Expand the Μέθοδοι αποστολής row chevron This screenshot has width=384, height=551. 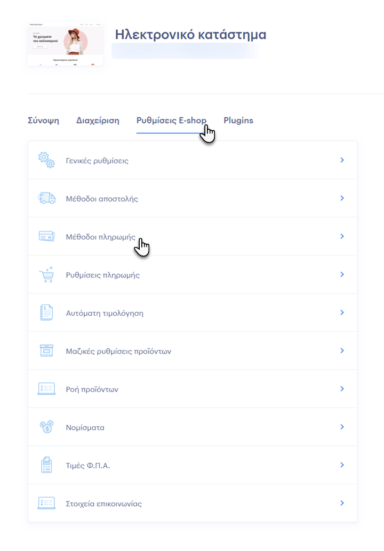click(x=342, y=198)
